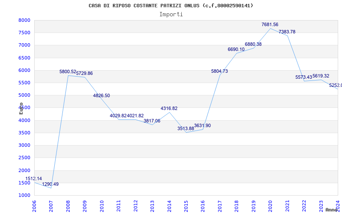This screenshot has height=214, width=342.
Task: Click x-axis year 2017
Action: point(220,207)
